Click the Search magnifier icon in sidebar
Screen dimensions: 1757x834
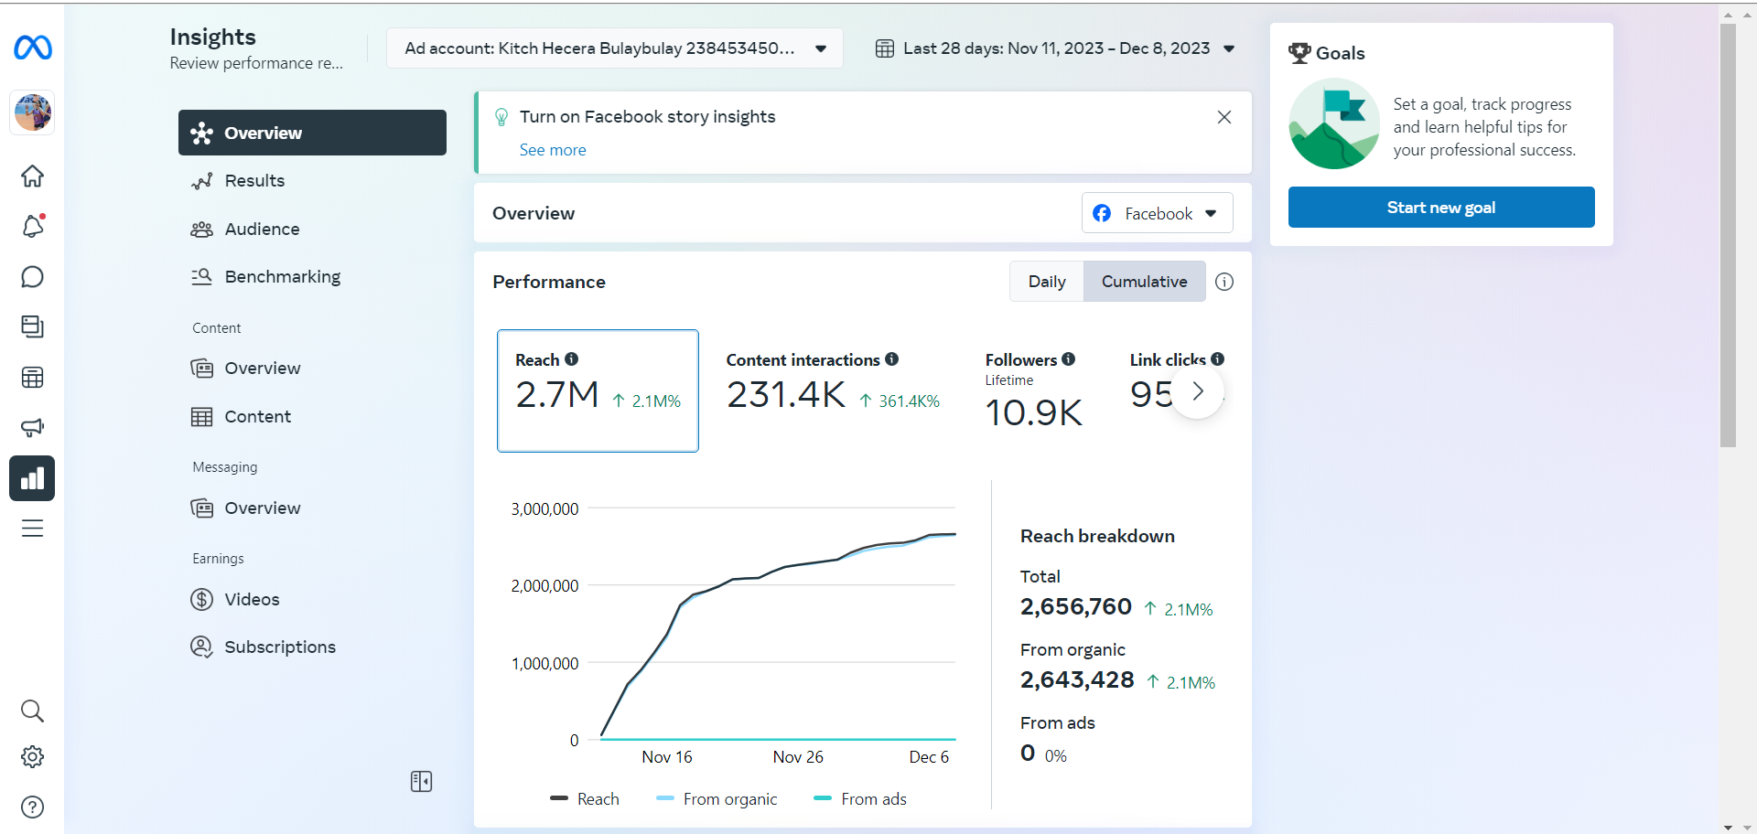(32, 711)
